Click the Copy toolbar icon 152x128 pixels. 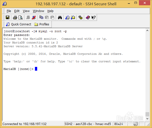[x=41, y=17]
